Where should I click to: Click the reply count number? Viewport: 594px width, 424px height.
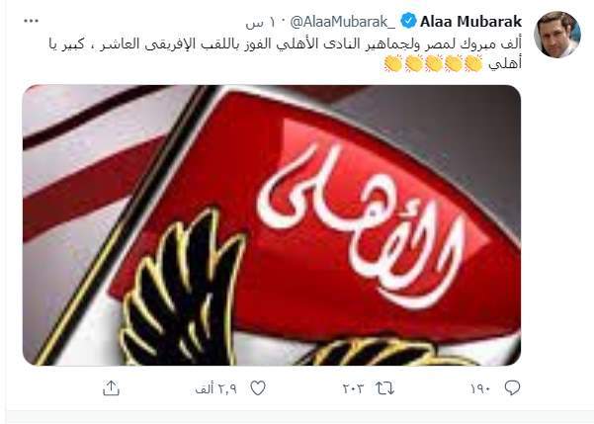click(480, 388)
